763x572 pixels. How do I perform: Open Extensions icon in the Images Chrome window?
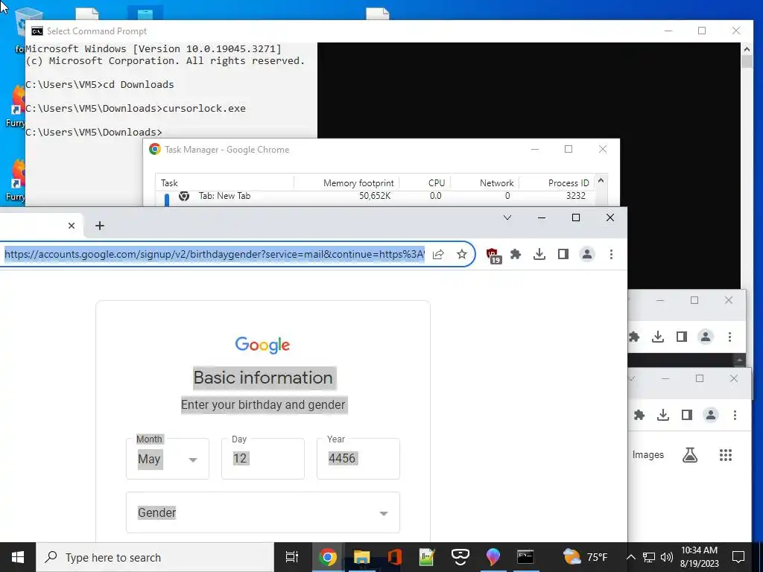[639, 415]
